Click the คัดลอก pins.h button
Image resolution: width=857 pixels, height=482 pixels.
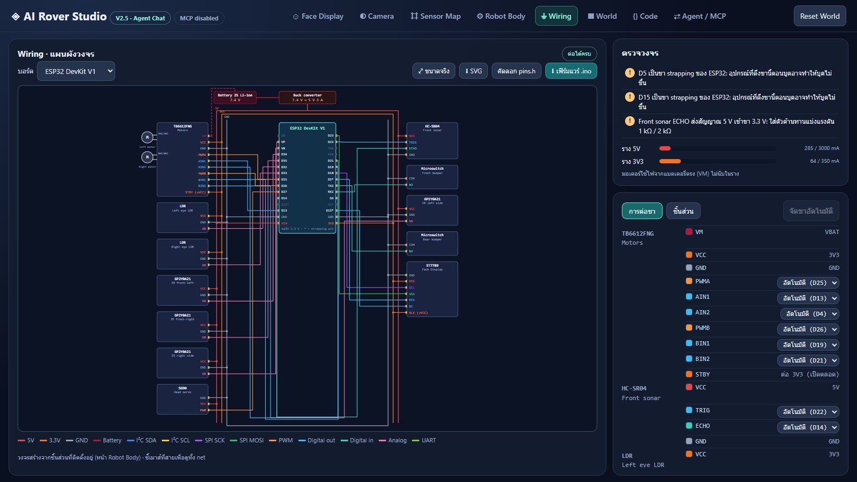coord(516,71)
